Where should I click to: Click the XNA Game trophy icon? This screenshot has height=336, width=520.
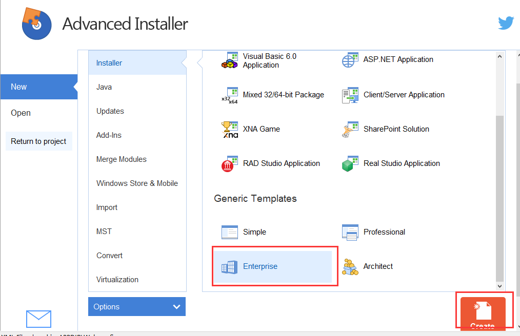click(x=230, y=130)
